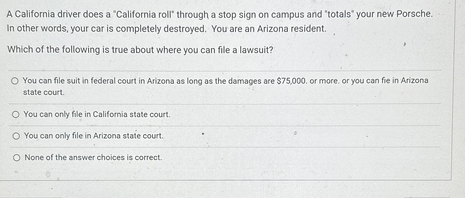465x198 pixels.
Task: Click the quoted word "totals"
Action: pyautogui.click(x=339, y=14)
